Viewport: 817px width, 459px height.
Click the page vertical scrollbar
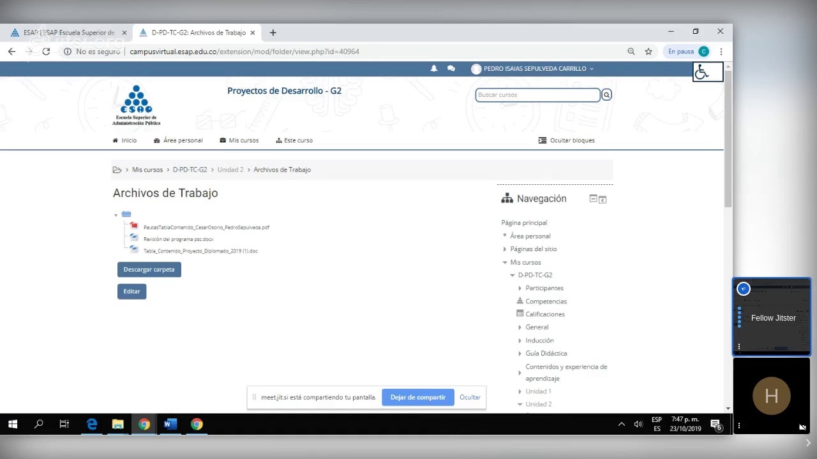pyautogui.click(x=728, y=139)
